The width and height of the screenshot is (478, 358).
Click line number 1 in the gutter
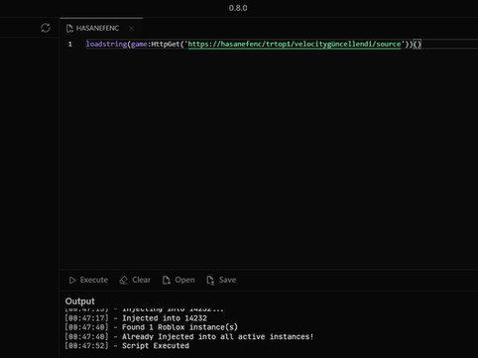click(x=70, y=44)
